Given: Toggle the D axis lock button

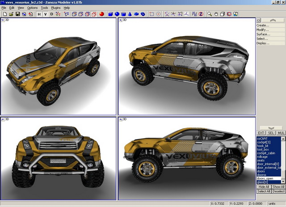Looking at the screenshot, I should [x=51, y=14].
